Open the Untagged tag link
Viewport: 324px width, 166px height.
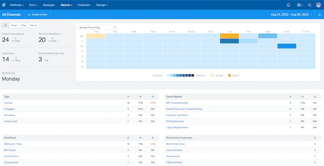pyautogui.click(x=9, y=109)
